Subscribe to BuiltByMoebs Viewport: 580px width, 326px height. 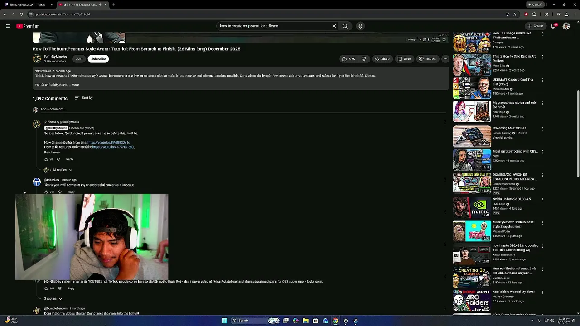pos(98,59)
